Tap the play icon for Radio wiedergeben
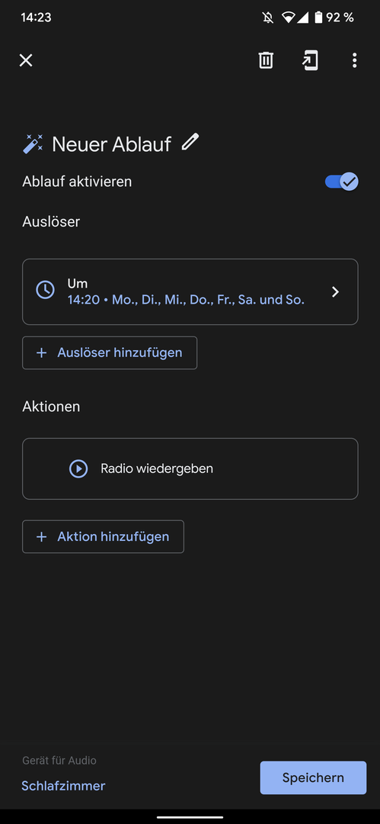 pos(78,468)
